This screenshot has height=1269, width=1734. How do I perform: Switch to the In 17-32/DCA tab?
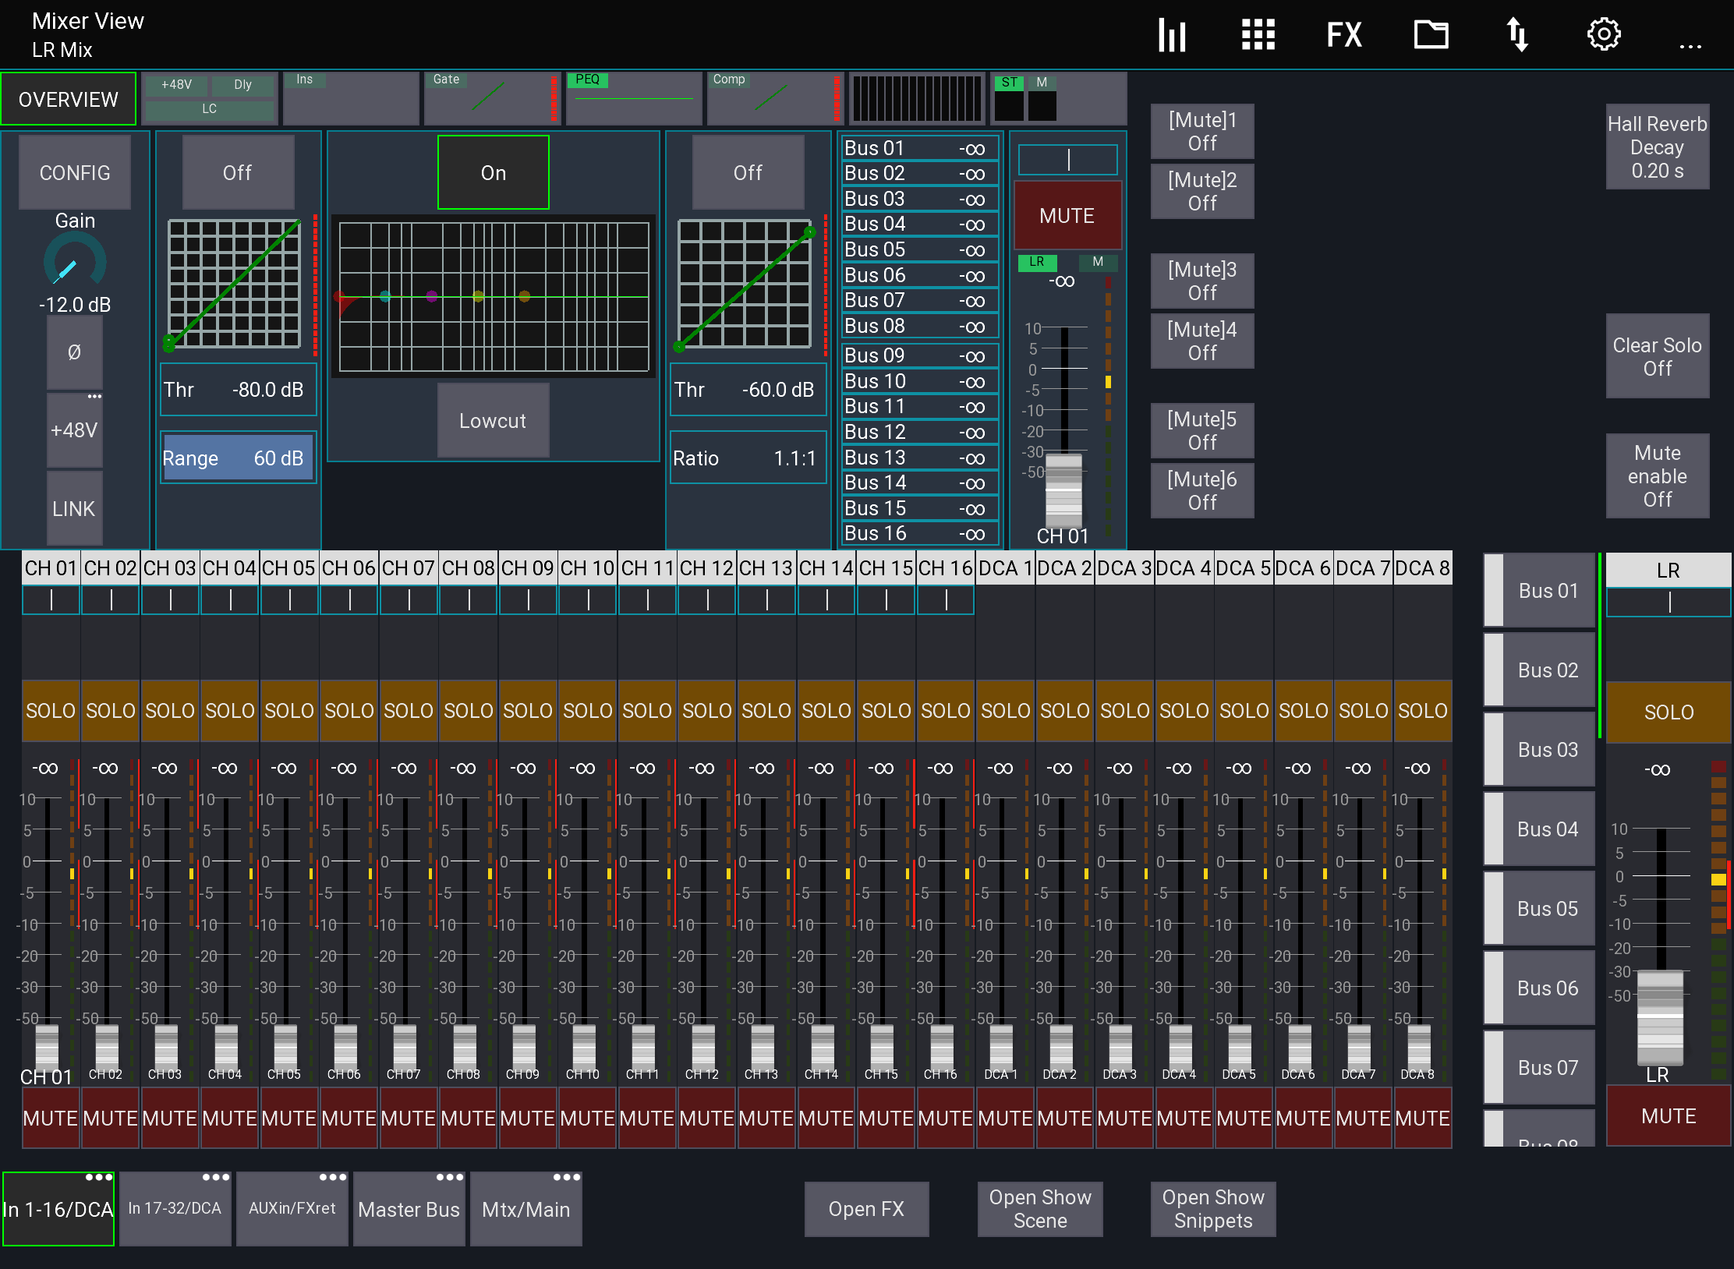[x=175, y=1209]
